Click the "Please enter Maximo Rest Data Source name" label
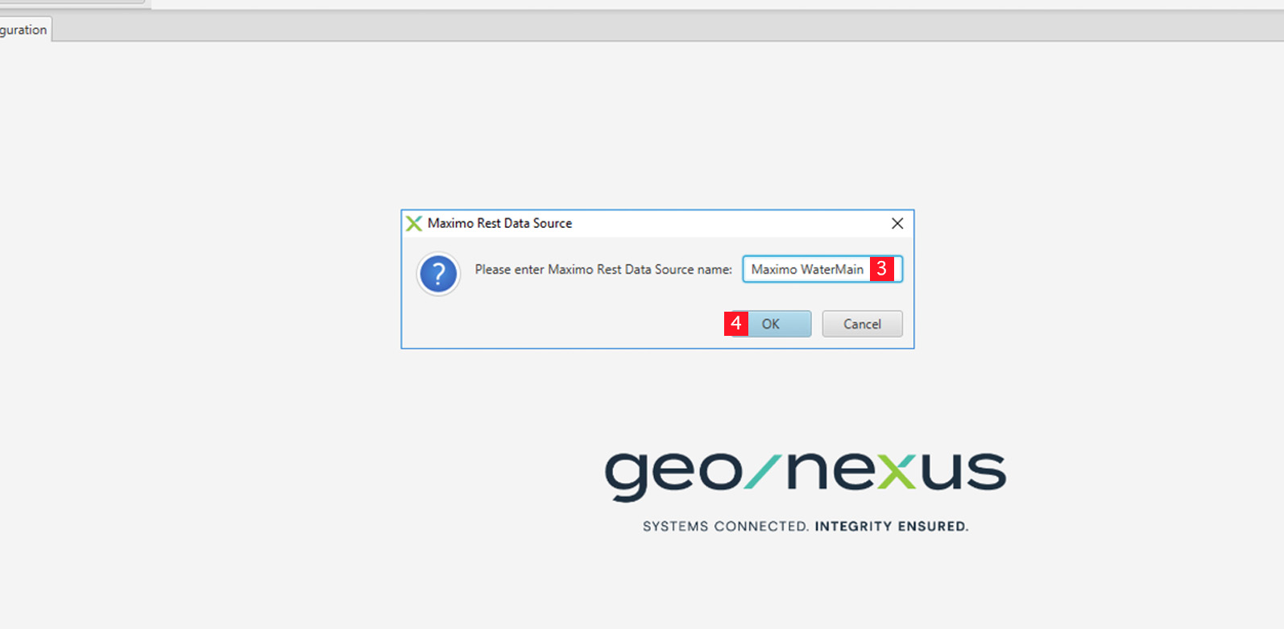Viewport: 1284px width, 629px height. [x=603, y=269]
